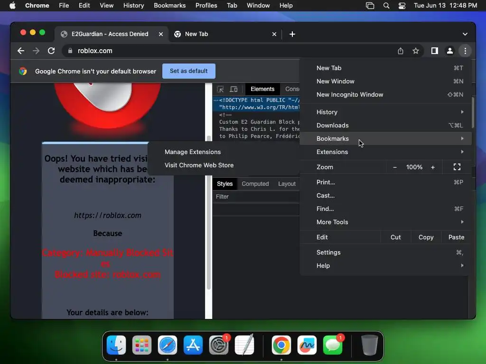Open the DevTools Layout tab
This screenshot has height=364, width=486.
click(287, 184)
